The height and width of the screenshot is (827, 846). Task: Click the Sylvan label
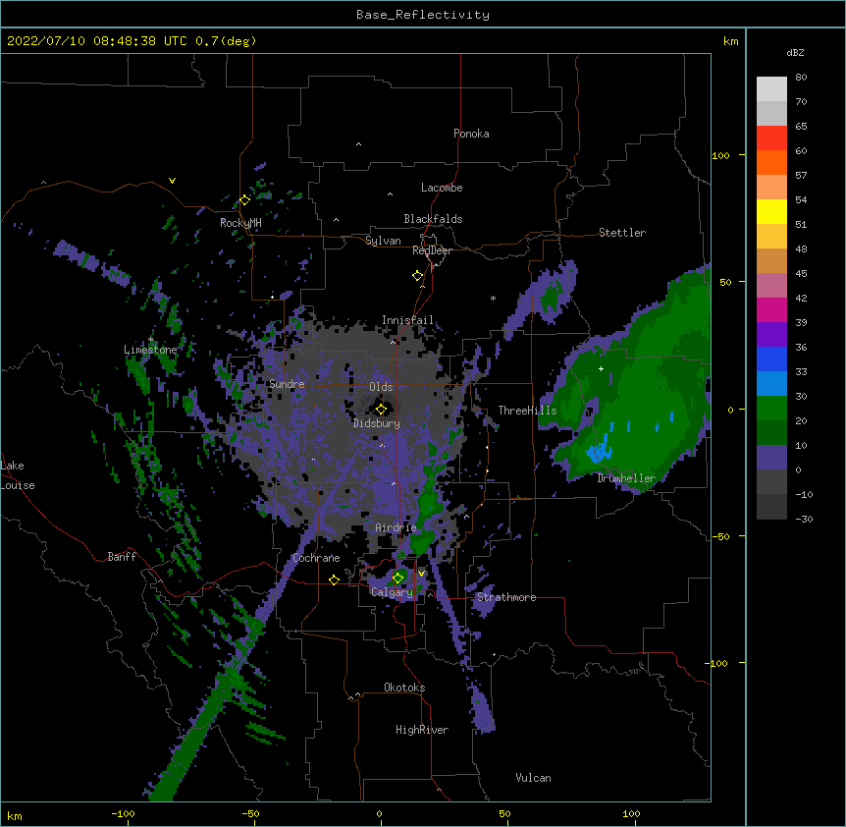click(383, 241)
